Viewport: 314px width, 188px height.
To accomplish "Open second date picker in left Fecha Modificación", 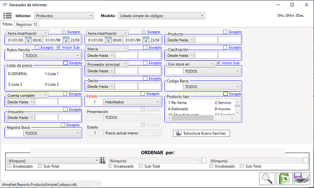I will pos(66,40).
